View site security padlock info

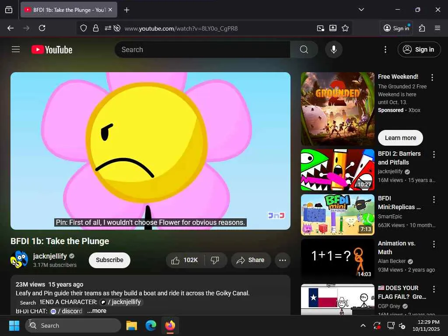96,28
